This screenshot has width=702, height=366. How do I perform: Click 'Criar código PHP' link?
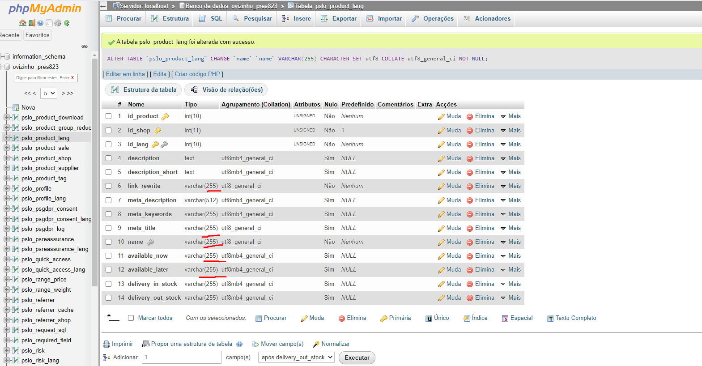tap(197, 74)
